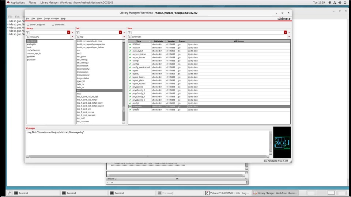Select the test_verilog cell
Image resolution: width=351 pixels, height=197 pixels.
pyautogui.click(x=82, y=59)
